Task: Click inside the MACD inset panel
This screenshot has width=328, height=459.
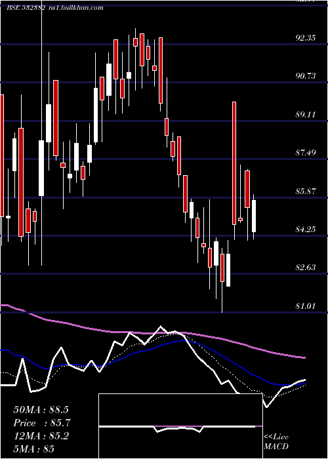Action: 180,426
